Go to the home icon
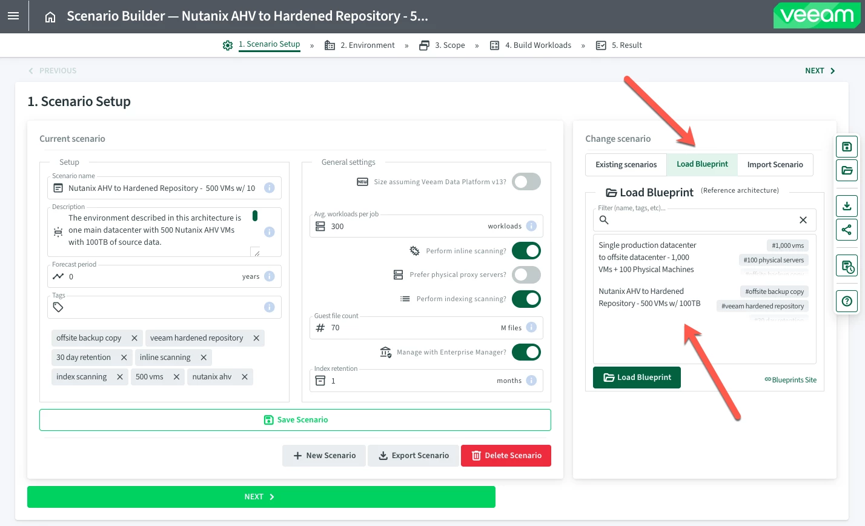The image size is (865, 526). (x=50, y=17)
